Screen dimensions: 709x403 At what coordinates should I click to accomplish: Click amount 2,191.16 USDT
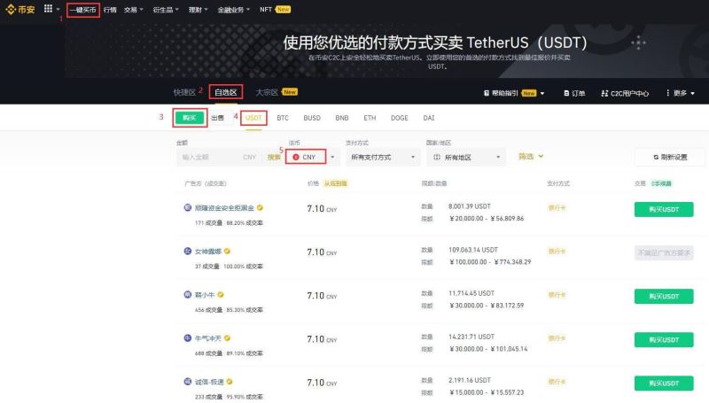pos(470,380)
